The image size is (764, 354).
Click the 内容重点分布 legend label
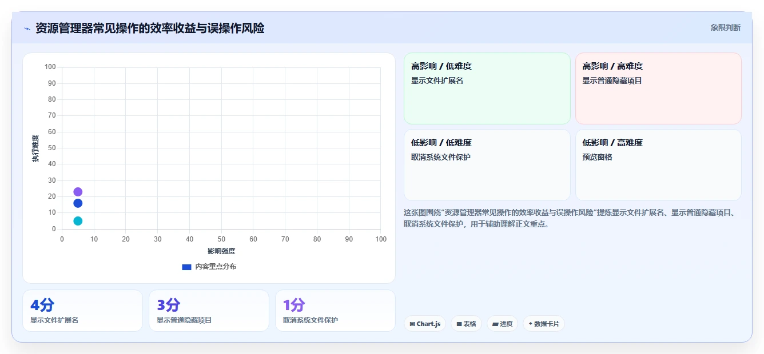point(216,267)
